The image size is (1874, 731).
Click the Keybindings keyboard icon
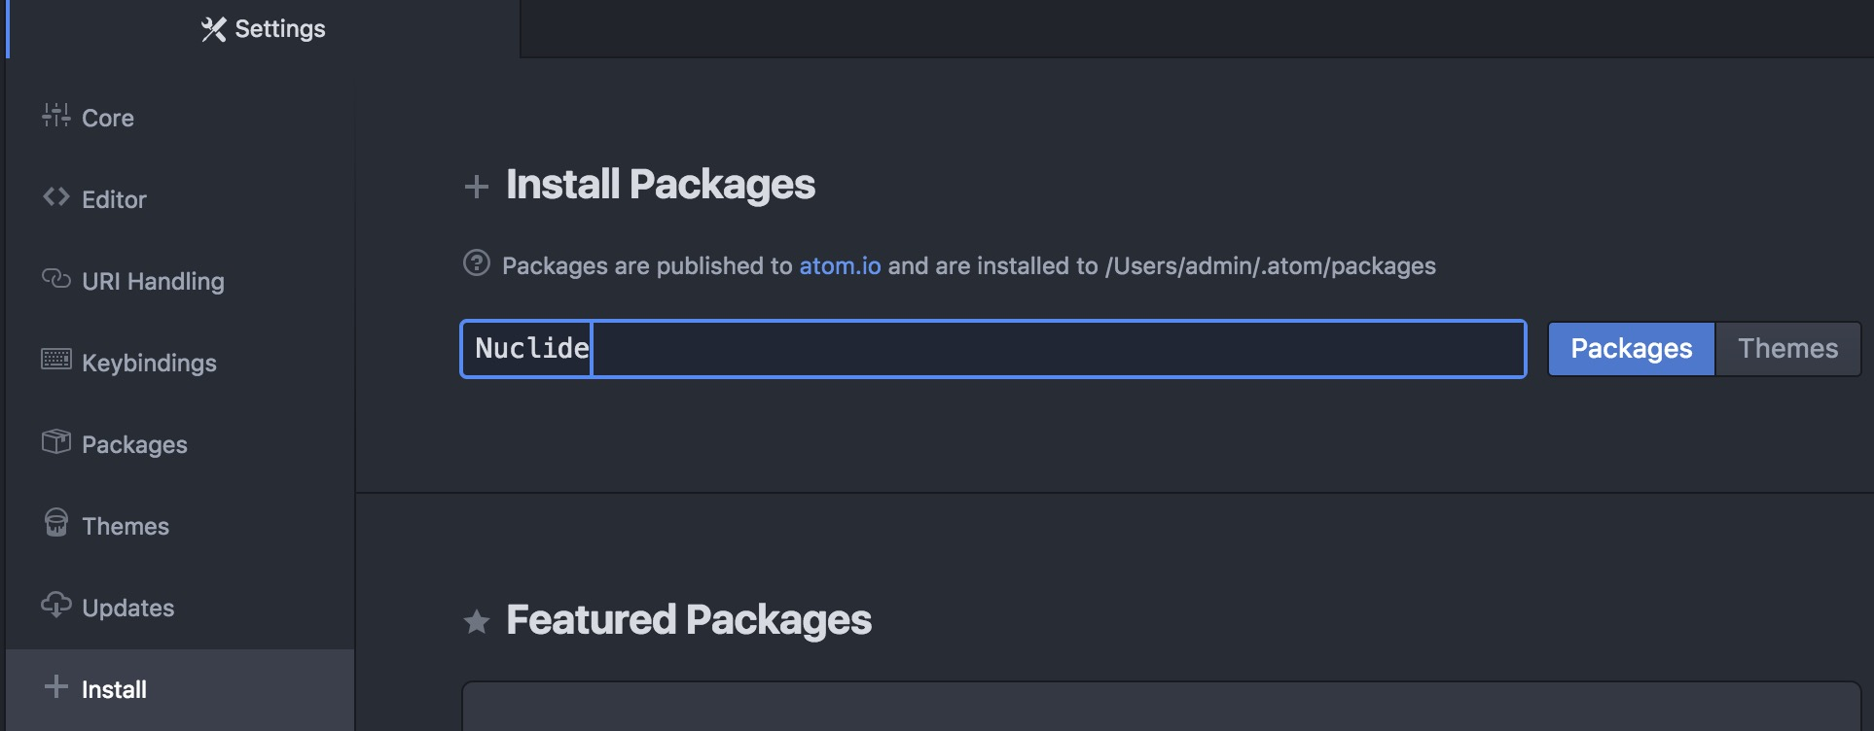point(56,360)
